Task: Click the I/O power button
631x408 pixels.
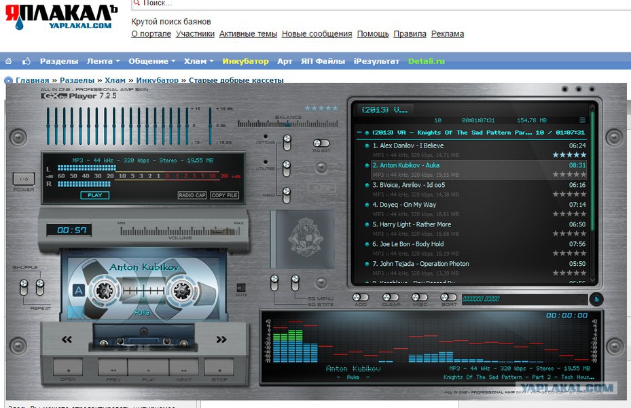Action: pos(24,179)
